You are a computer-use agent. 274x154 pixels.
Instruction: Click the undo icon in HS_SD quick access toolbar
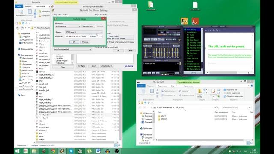146,103
